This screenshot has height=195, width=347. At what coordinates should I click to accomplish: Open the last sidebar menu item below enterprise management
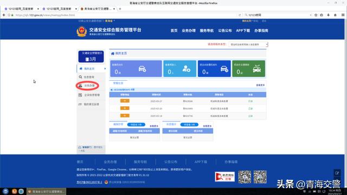click(x=91, y=104)
